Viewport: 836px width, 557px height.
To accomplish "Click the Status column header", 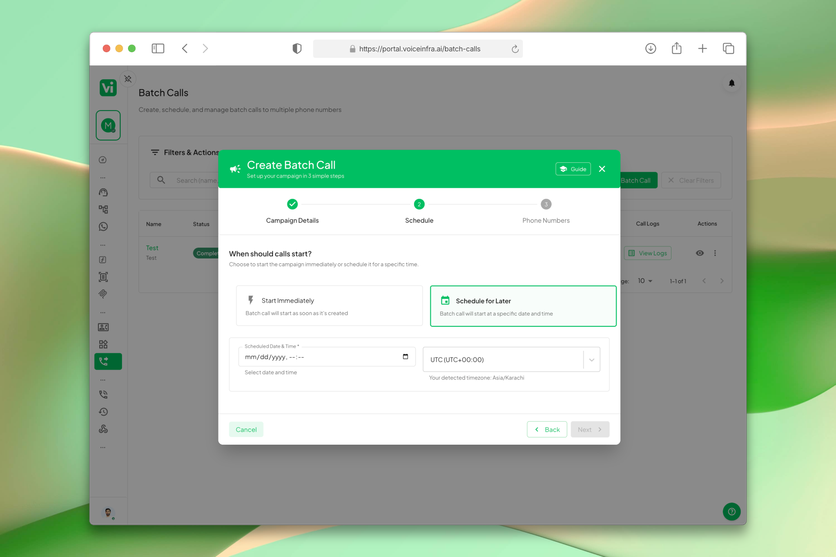I will [x=201, y=224].
